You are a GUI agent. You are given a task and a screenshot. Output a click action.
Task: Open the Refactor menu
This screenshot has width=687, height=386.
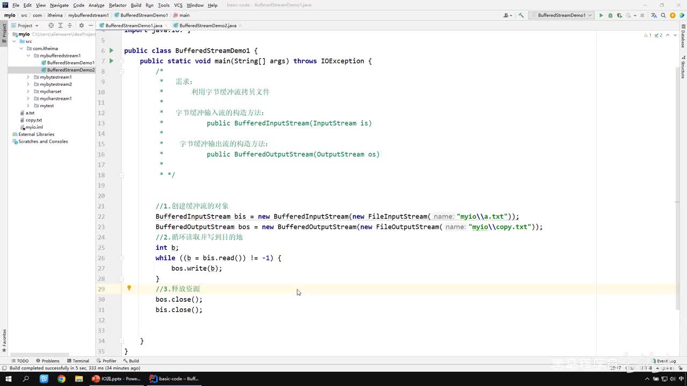(x=118, y=5)
